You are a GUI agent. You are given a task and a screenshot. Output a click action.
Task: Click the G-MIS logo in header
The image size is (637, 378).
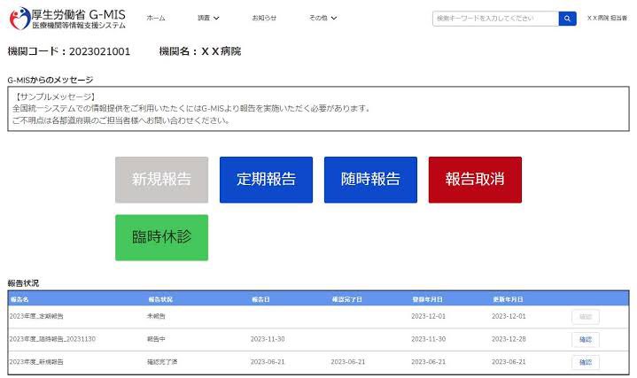pos(67,19)
